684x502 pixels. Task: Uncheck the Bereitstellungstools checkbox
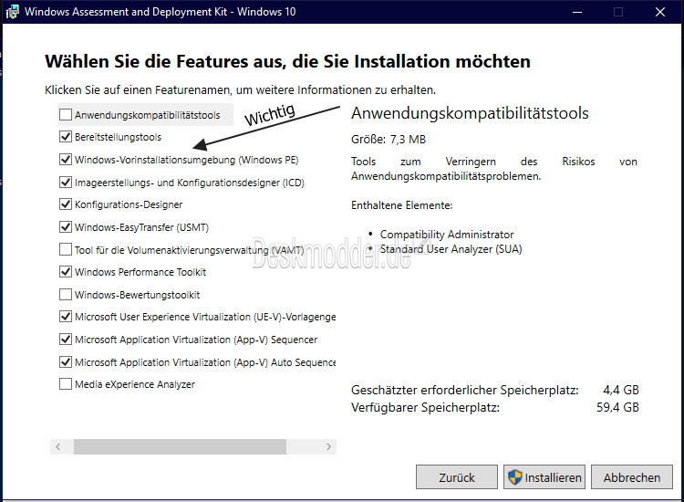(x=66, y=137)
